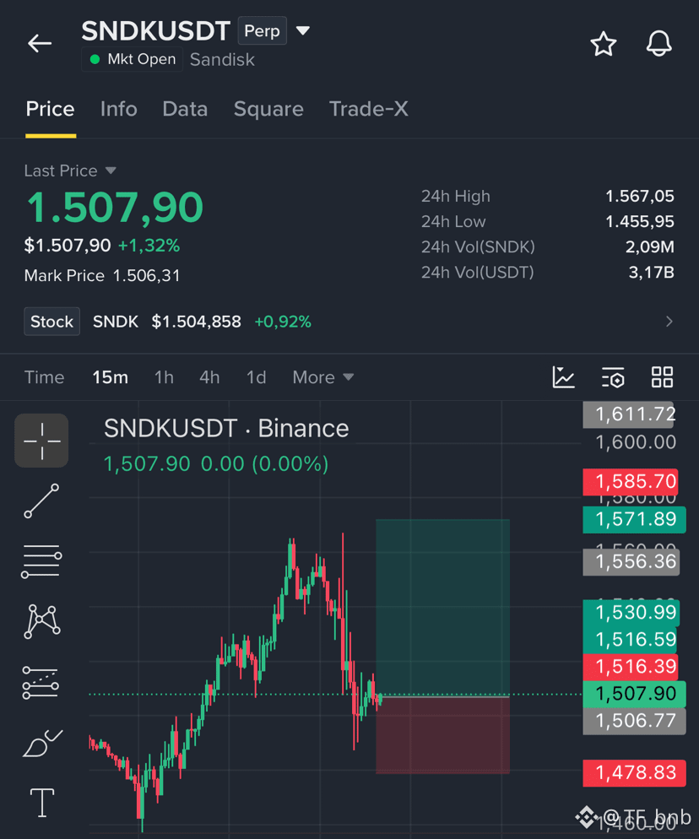699x839 pixels.
Task: Select the 15m timeframe
Action: pyautogui.click(x=111, y=377)
